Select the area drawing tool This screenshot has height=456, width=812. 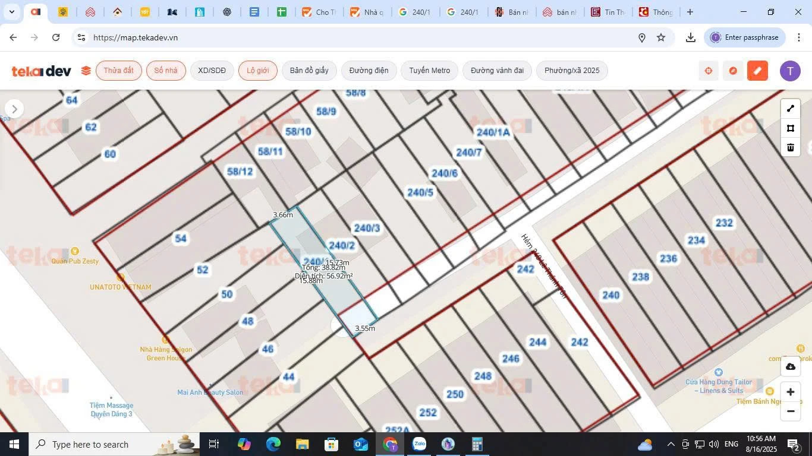(x=791, y=128)
